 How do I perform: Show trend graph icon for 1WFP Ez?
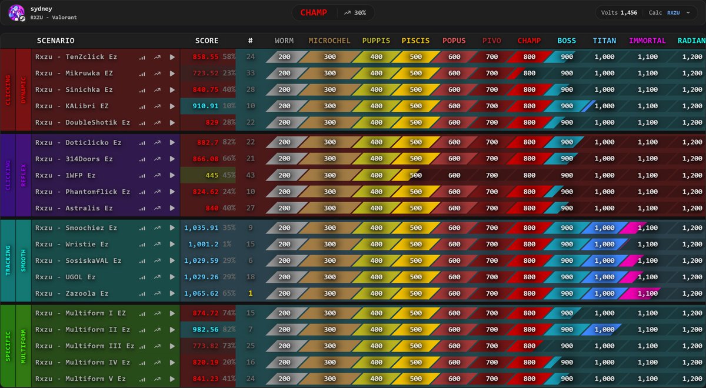(157, 176)
